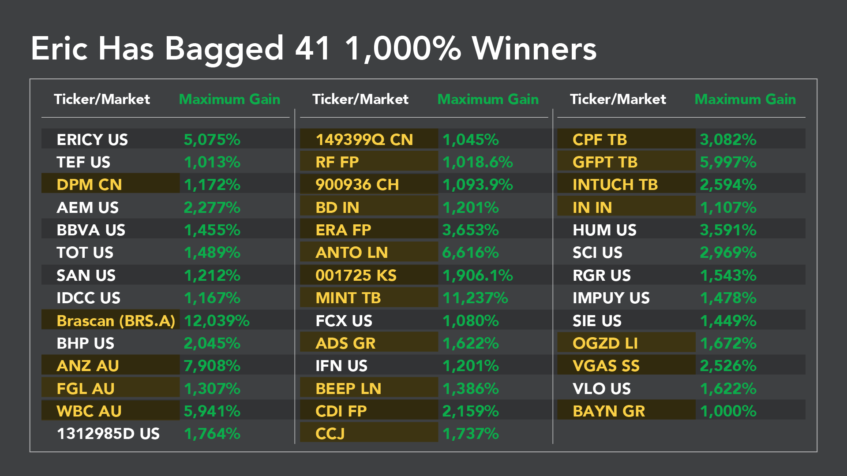This screenshot has height=476, width=847.
Task: Select the 149399Q CN ticker entry
Action: (364, 140)
